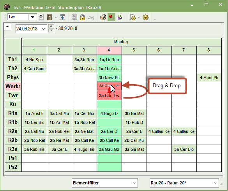This screenshot has height=191, width=228.
Task: Open the gold gear settings icon
Action: (145, 17)
